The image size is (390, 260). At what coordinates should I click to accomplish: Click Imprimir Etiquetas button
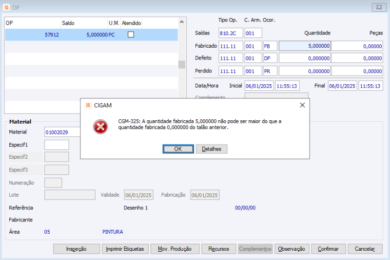click(125, 249)
